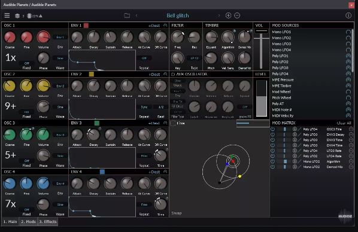Select Mod Wheel in the Mod Sources list
Screen dimensions: 358x232
(281, 91)
